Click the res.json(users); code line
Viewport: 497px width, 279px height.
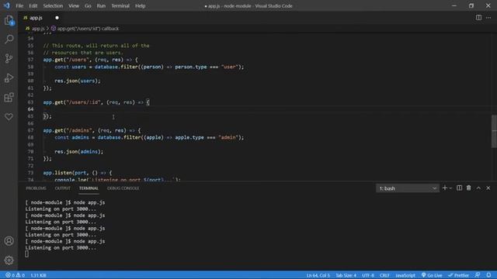(x=78, y=81)
